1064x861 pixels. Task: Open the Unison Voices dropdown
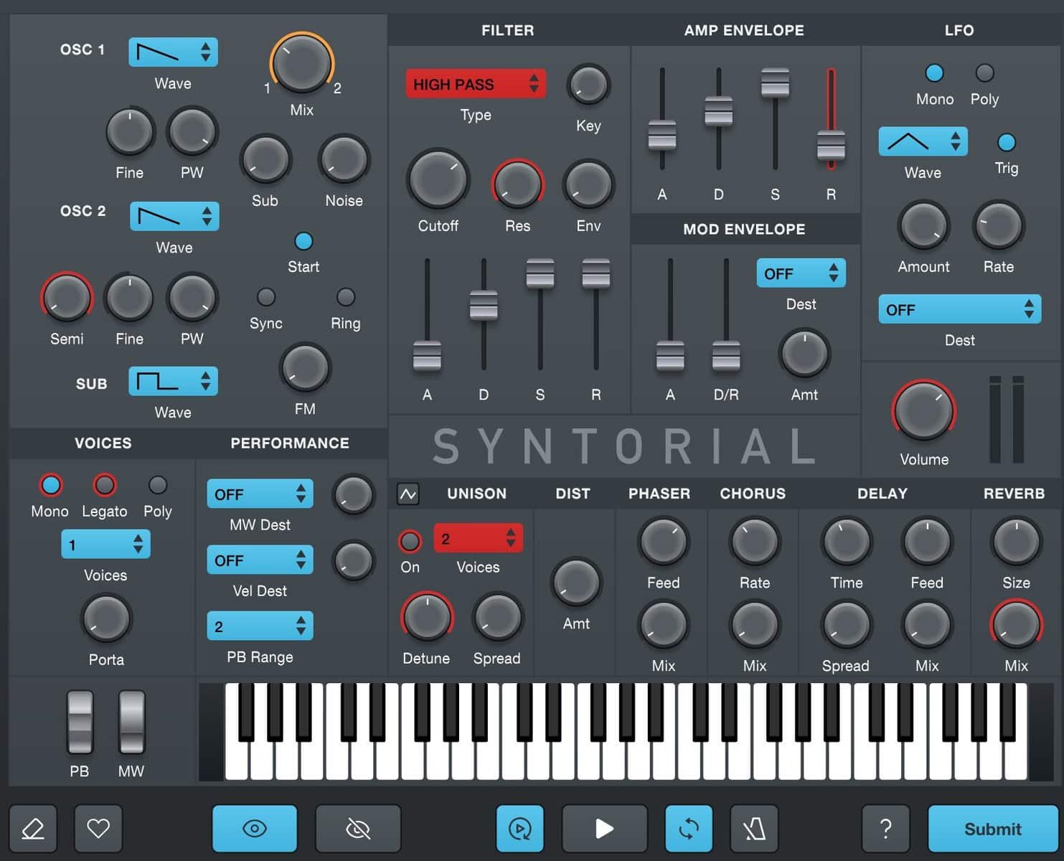tap(478, 538)
